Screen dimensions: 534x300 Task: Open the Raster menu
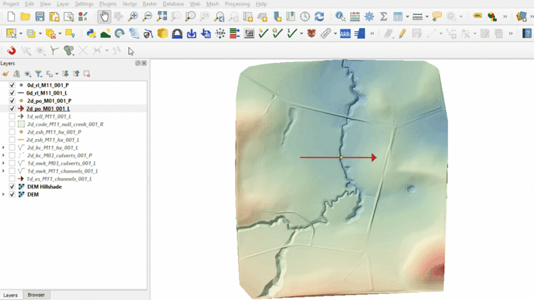tap(149, 4)
